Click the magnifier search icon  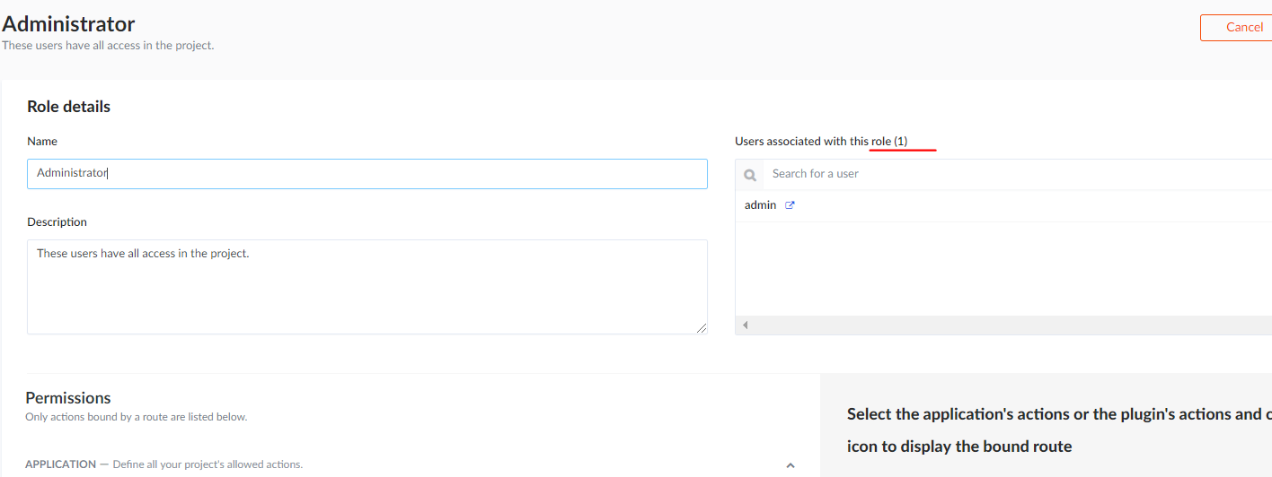click(750, 175)
